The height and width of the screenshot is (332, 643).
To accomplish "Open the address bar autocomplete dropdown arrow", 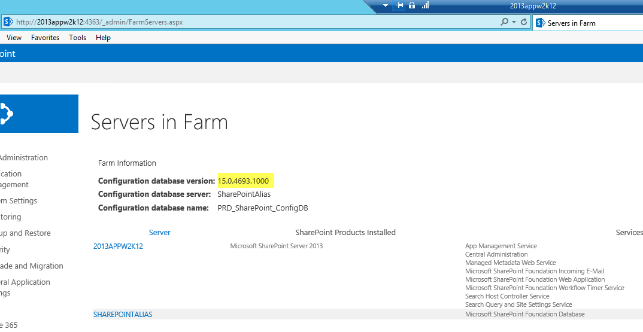I will tap(514, 22).
